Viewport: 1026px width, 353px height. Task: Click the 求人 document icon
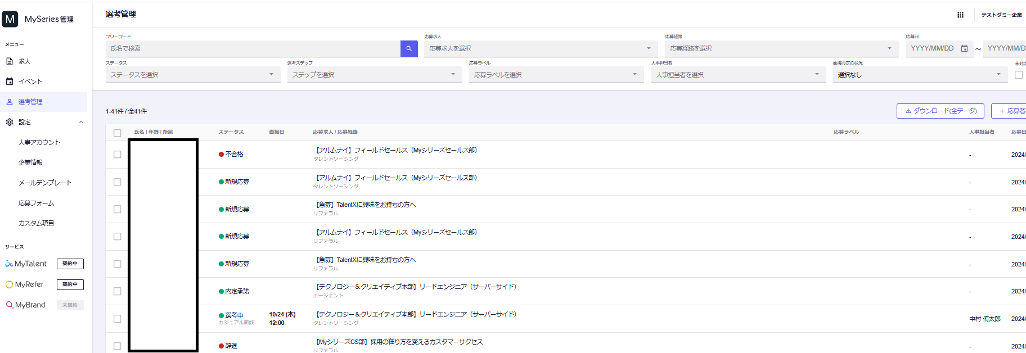10,61
